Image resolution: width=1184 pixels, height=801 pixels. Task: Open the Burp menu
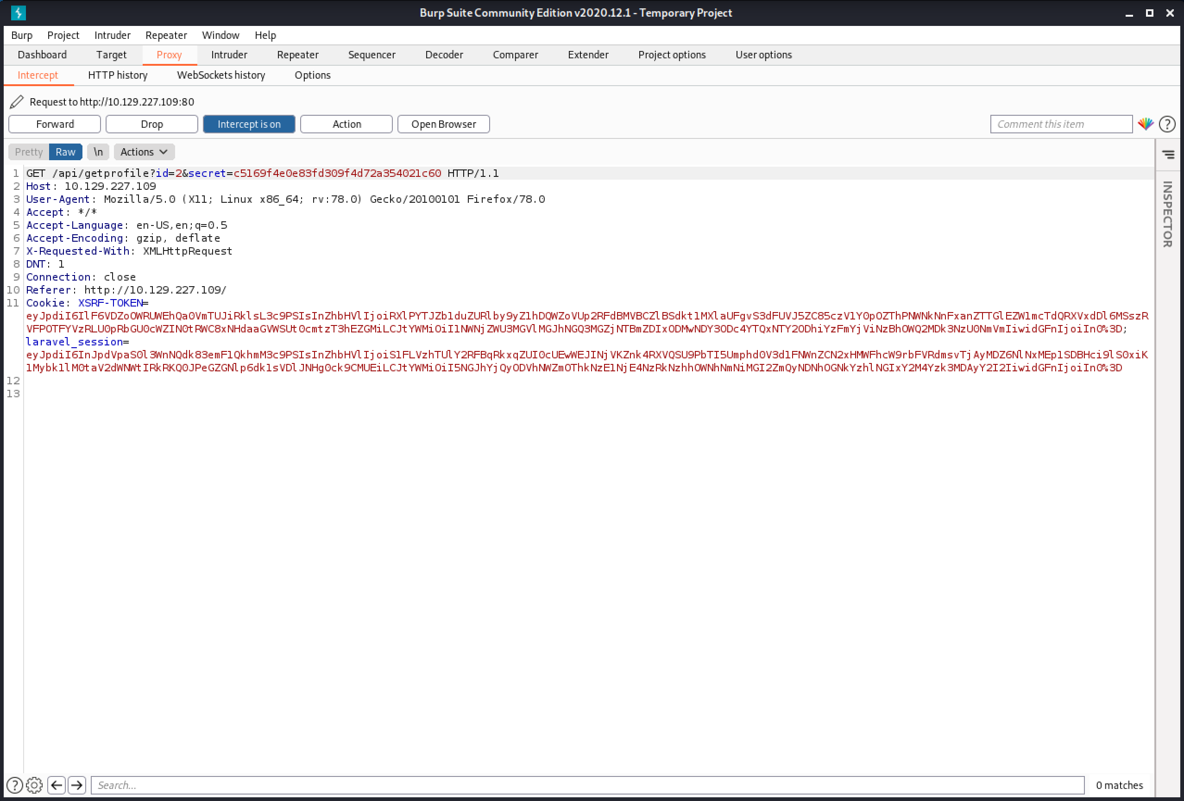[22, 35]
